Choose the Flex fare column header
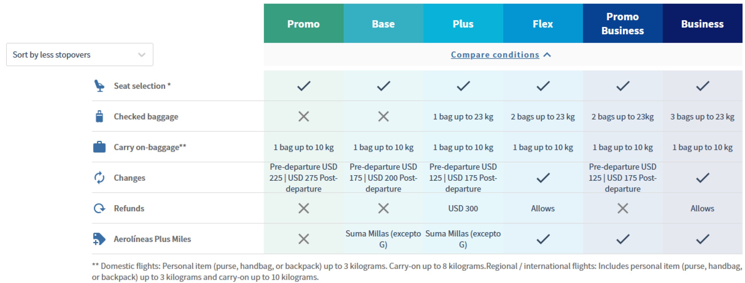The width and height of the screenshot is (745, 283). (x=543, y=24)
